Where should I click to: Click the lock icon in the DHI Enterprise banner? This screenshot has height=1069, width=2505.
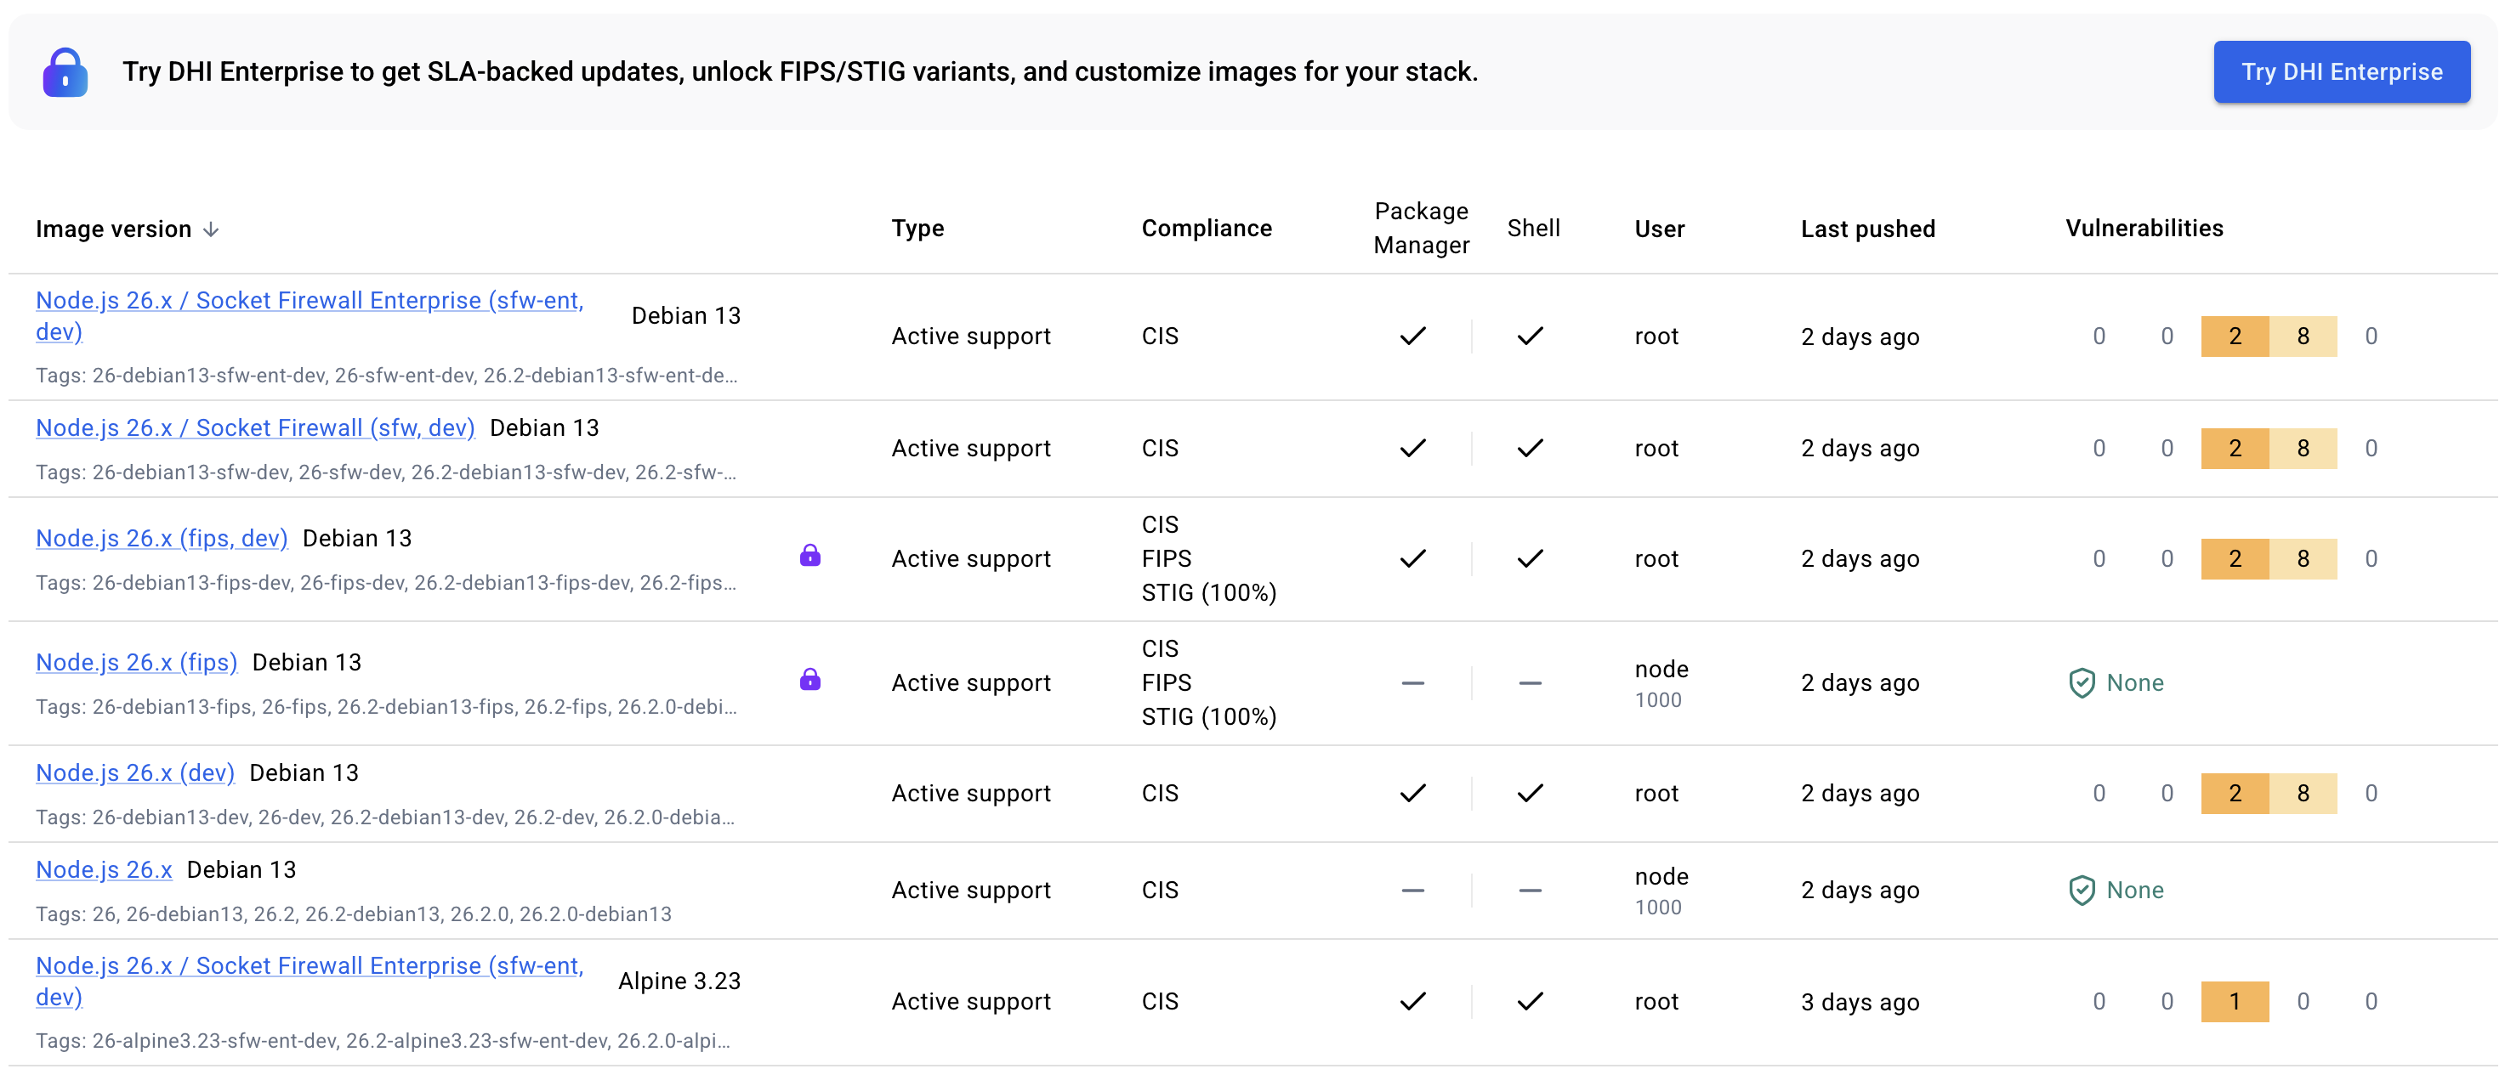65,72
